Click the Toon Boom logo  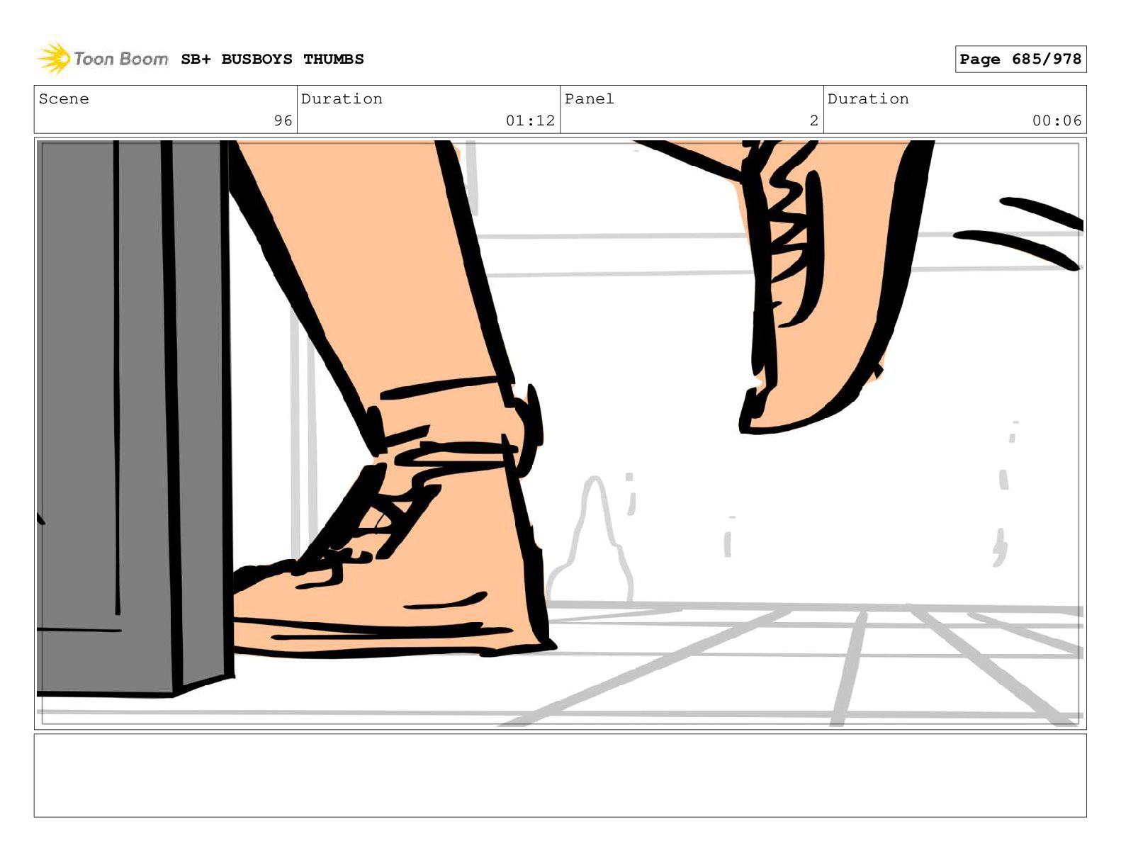tap(103, 59)
